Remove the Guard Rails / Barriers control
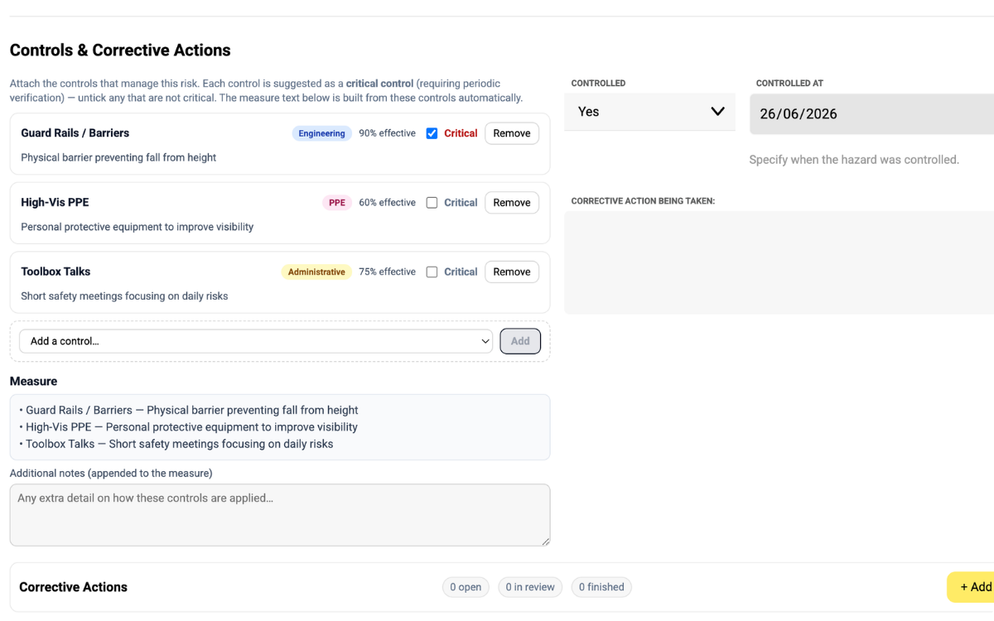 coord(512,133)
